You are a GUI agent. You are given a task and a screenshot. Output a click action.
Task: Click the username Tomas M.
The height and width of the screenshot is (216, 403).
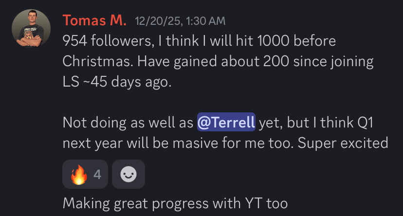[95, 20]
